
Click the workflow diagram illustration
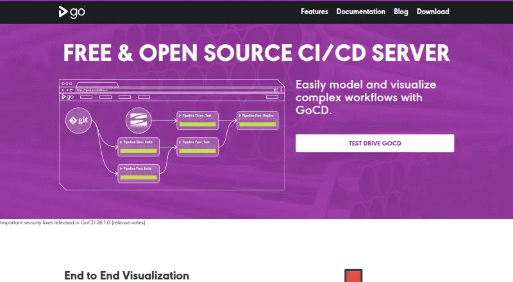pyautogui.click(x=171, y=135)
